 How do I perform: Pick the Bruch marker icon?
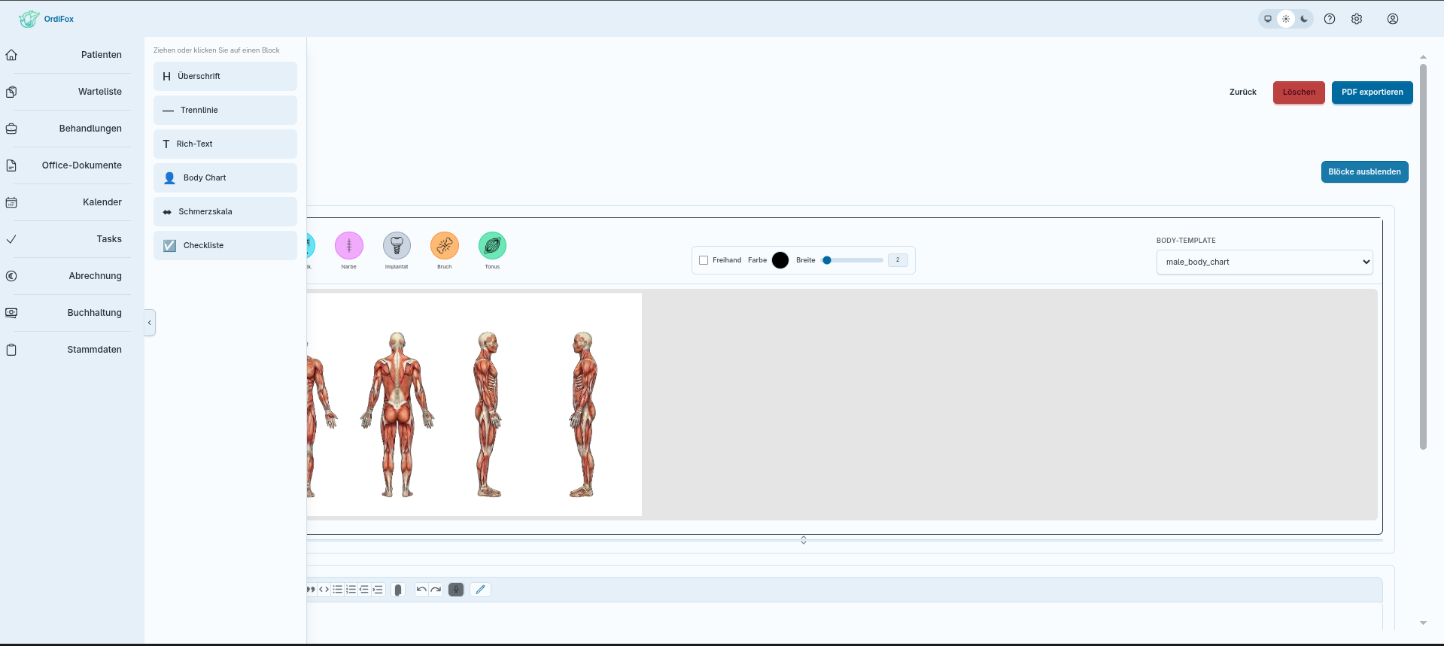pos(445,245)
